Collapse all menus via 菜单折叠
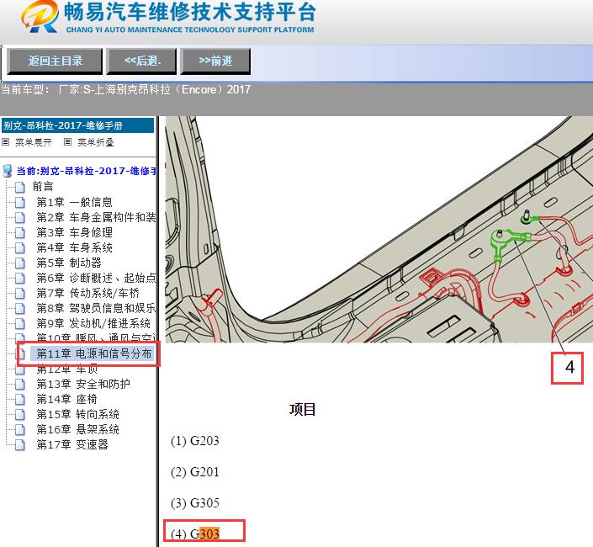The image size is (593, 547). pyautogui.click(x=96, y=142)
